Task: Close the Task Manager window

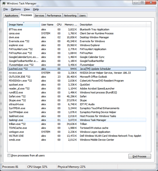Action: point(151,3)
